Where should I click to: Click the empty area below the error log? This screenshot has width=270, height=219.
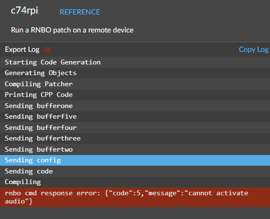(135, 213)
